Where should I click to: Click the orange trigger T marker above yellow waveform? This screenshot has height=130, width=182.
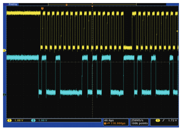point(42,8)
